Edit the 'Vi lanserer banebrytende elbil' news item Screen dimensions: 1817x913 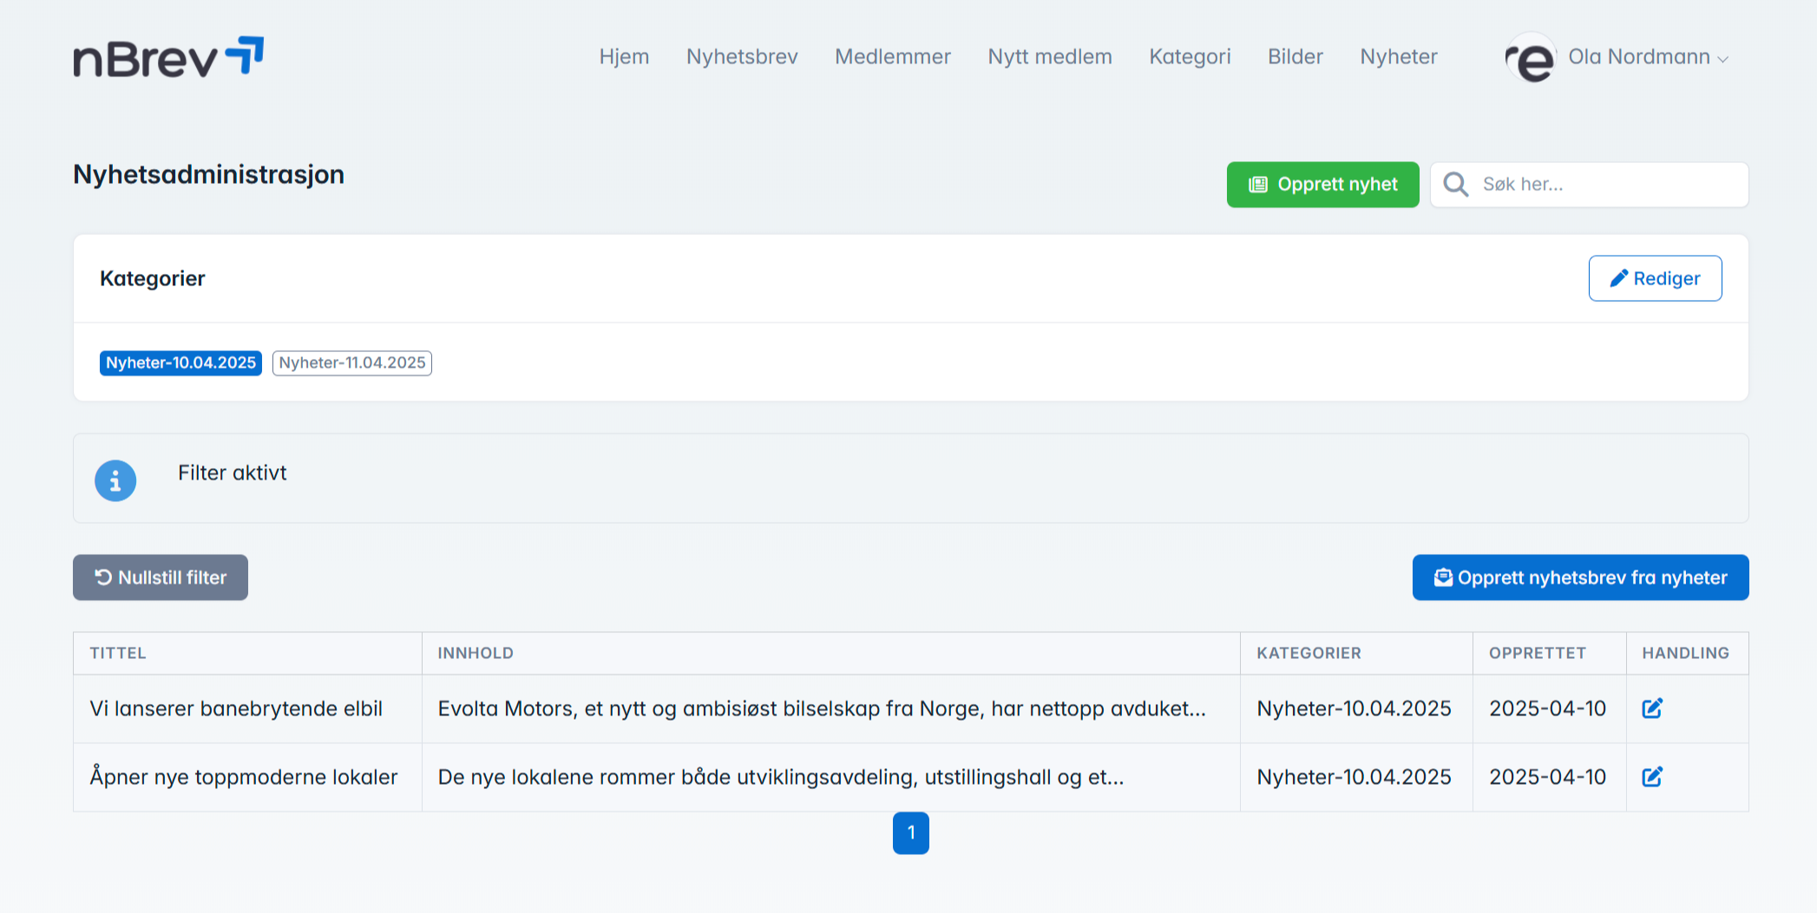pyautogui.click(x=1651, y=708)
